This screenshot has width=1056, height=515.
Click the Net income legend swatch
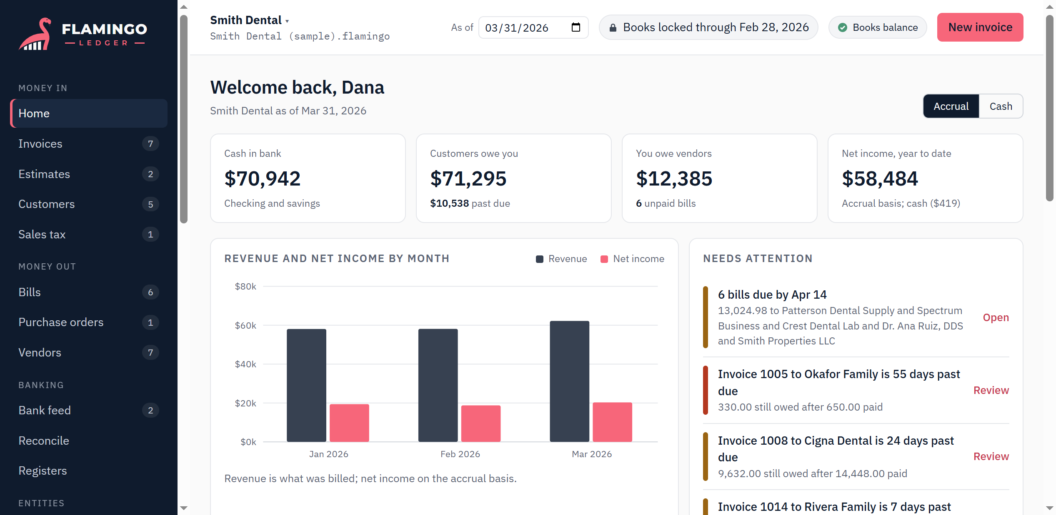(604, 259)
